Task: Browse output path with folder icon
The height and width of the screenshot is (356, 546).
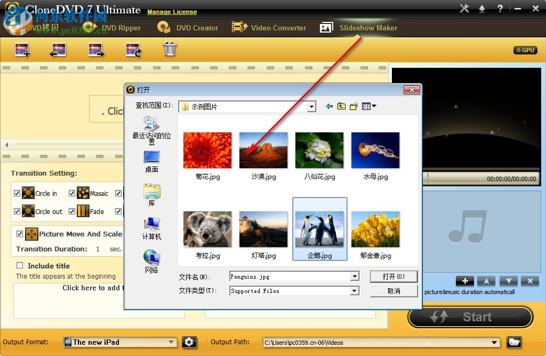Action: coord(513,342)
